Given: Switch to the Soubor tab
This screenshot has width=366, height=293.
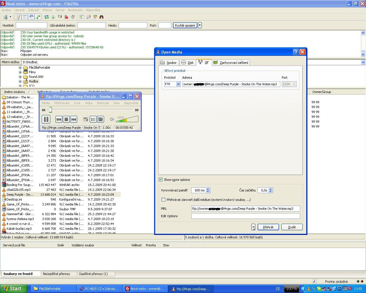Looking at the screenshot, I should coord(169,63).
